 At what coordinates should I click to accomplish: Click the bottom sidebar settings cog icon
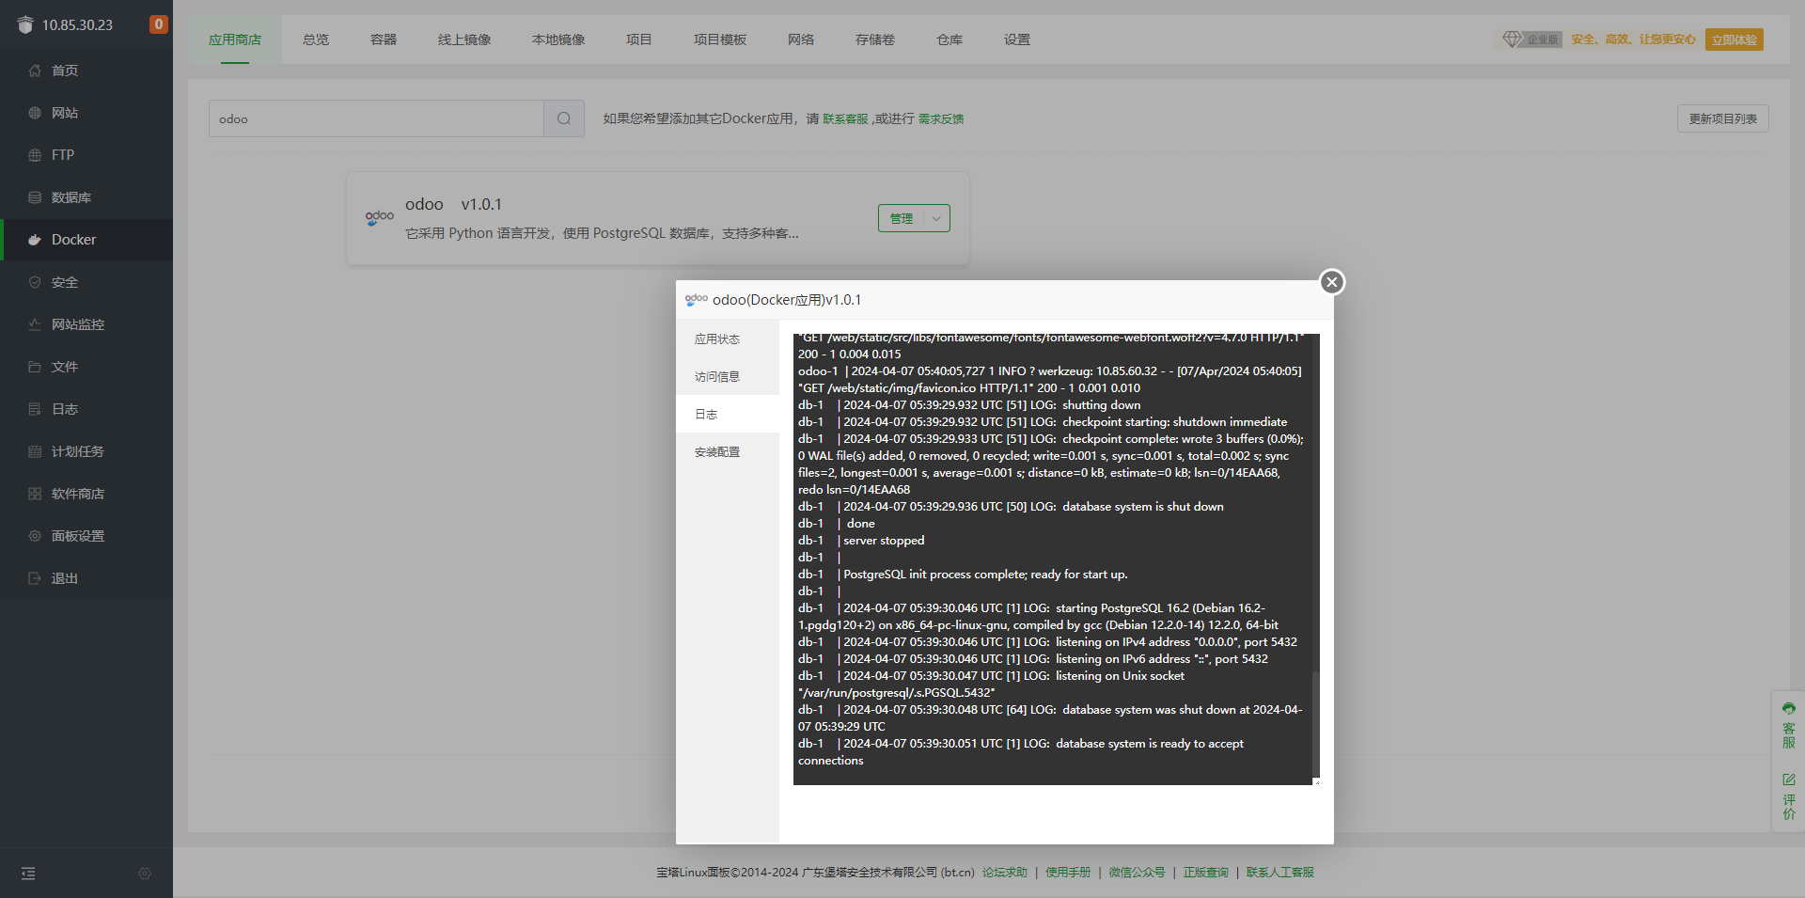145,874
